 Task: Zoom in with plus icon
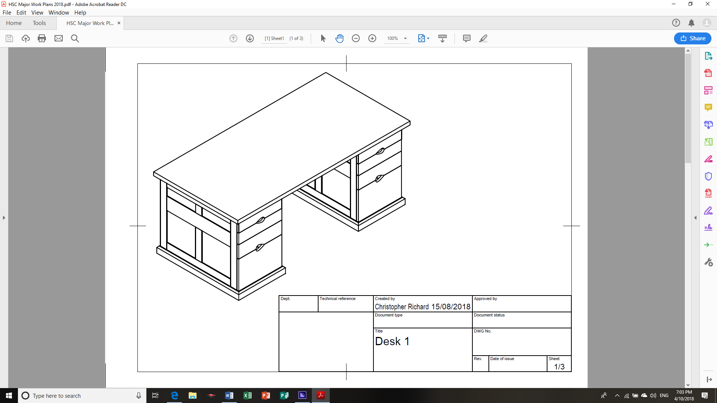click(372, 38)
